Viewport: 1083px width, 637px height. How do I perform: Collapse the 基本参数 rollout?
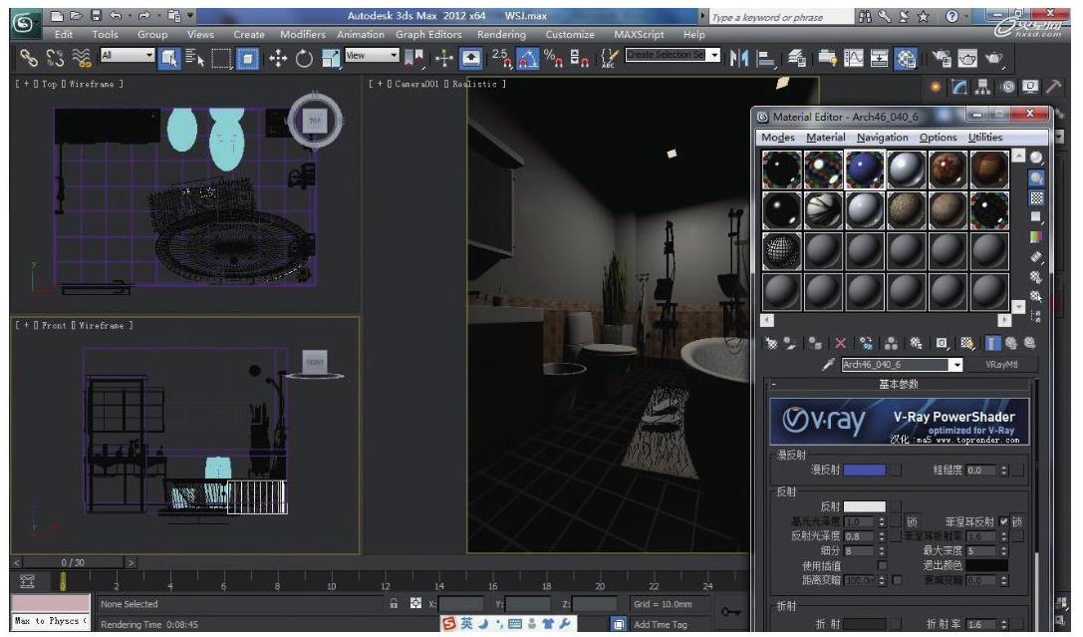click(x=899, y=384)
